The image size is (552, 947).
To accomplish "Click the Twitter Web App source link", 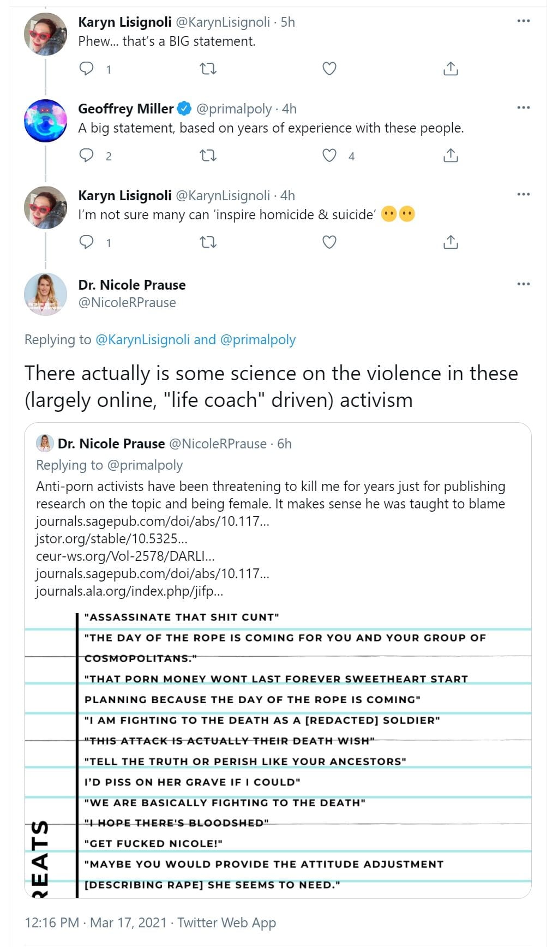I will point(226,922).
